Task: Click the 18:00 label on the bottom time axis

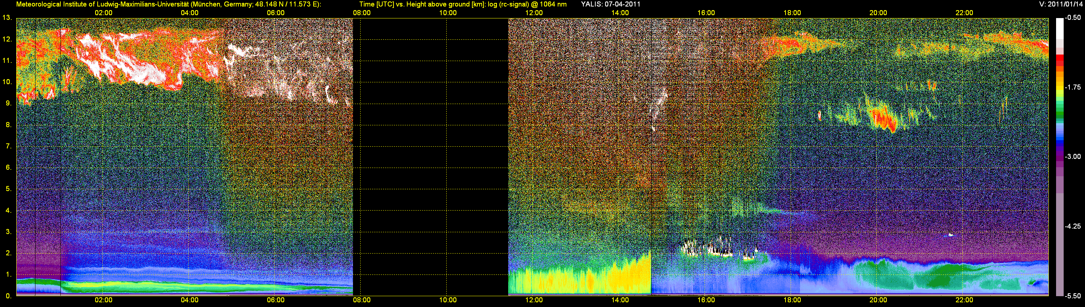Action: pyautogui.click(x=792, y=300)
